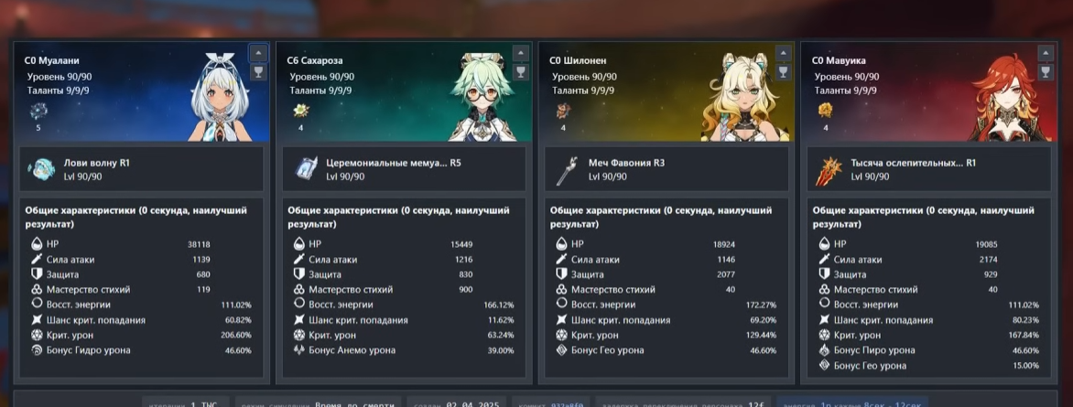Screen dimensions: 1073x407
Task: Click the создан 02.04.2025 tag
Action: click(x=457, y=403)
